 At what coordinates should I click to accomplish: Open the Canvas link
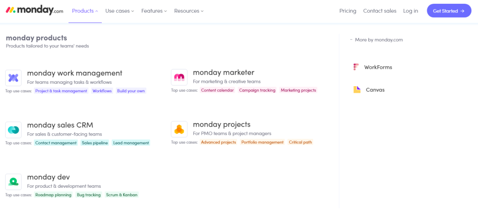tap(375, 90)
